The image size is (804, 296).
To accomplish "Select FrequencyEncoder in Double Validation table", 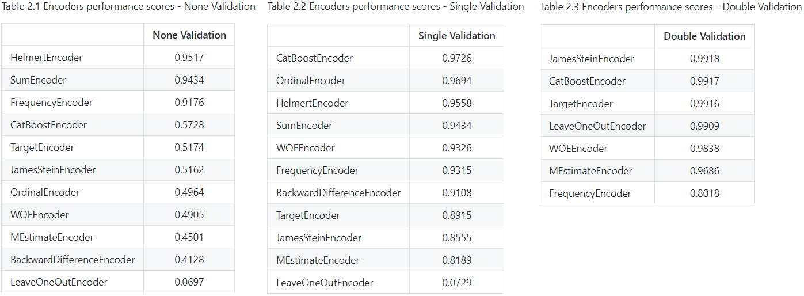I will click(590, 193).
